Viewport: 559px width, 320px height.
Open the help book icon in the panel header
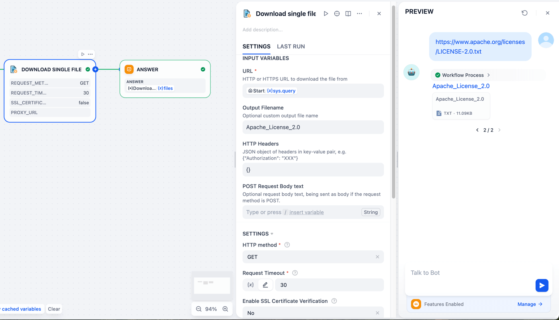348,14
